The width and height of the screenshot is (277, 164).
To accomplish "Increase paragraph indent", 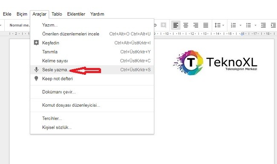I will (x=273, y=25).
